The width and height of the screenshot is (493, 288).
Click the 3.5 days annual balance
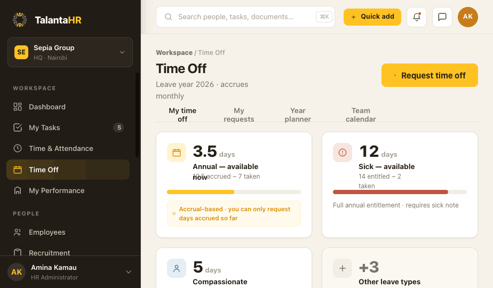coord(214,151)
